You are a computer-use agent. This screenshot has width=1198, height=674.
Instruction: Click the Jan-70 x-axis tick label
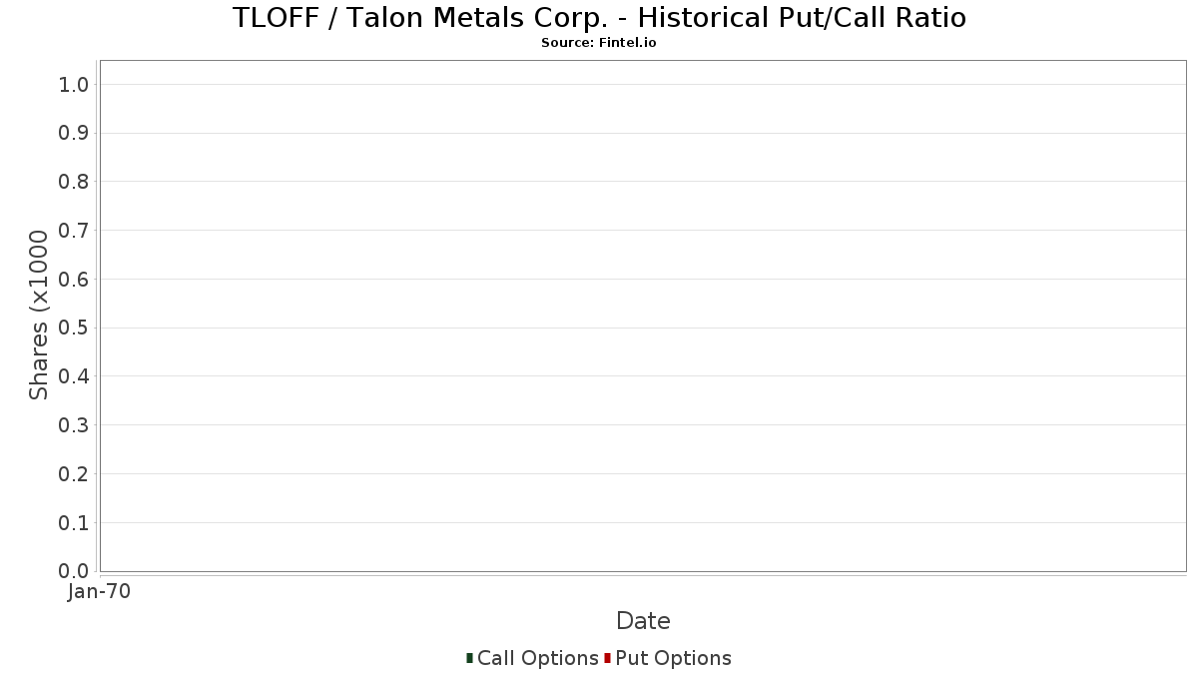coord(99,592)
